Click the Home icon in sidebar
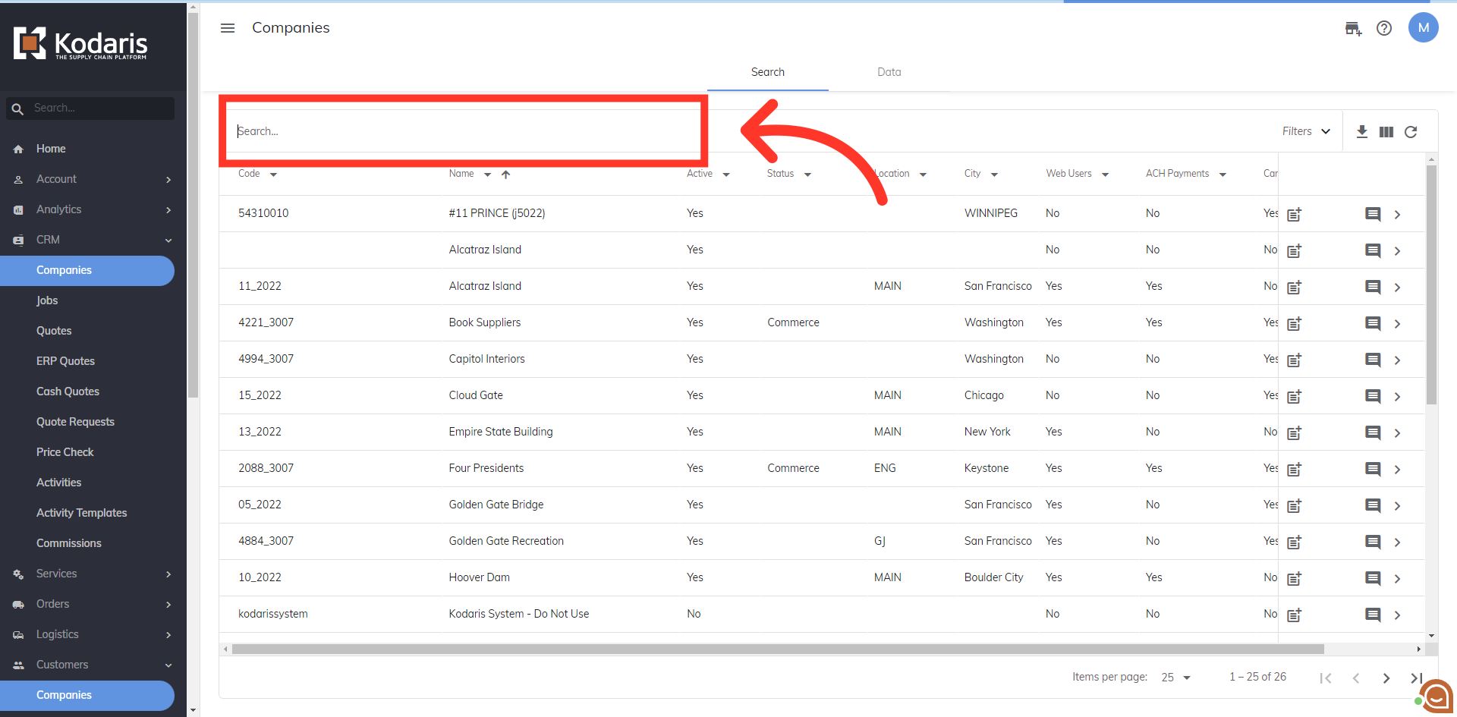The image size is (1457, 717). pos(18,149)
